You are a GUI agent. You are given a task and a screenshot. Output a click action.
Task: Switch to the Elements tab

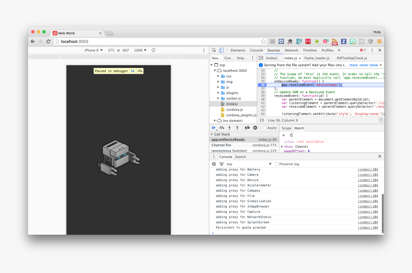[x=238, y=50]
